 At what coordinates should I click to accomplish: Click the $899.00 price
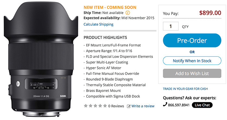210,13
